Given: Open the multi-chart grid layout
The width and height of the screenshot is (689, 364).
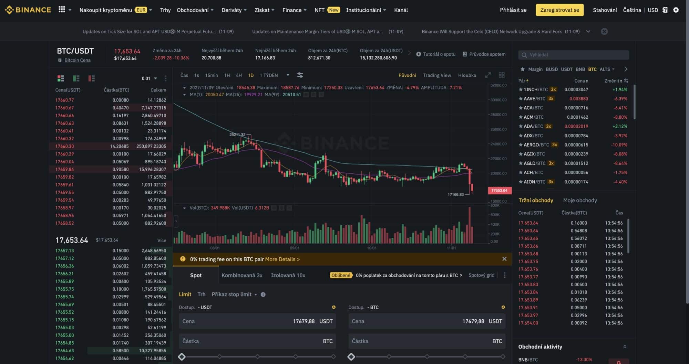Looking at the screenshot, I should coord(502,75).
